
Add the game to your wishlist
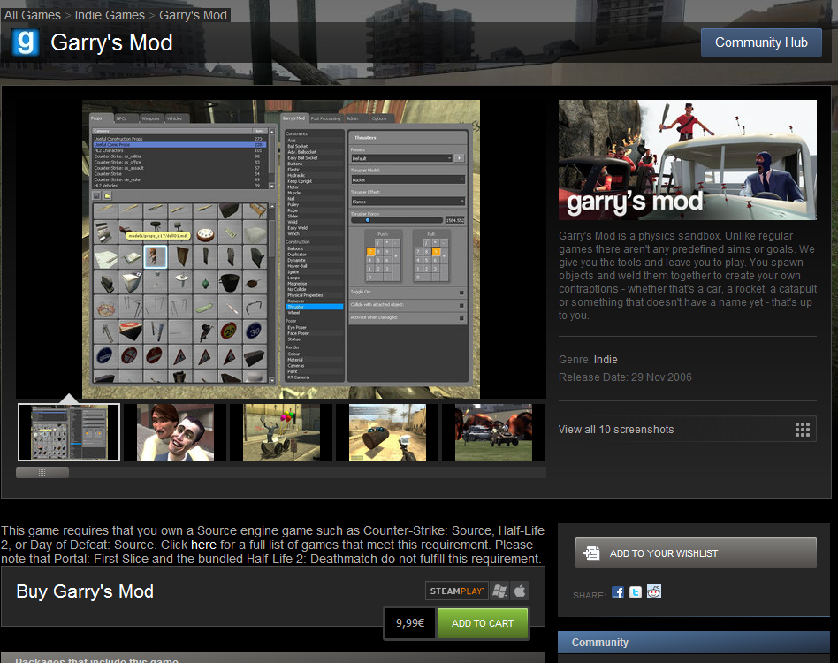696,553
